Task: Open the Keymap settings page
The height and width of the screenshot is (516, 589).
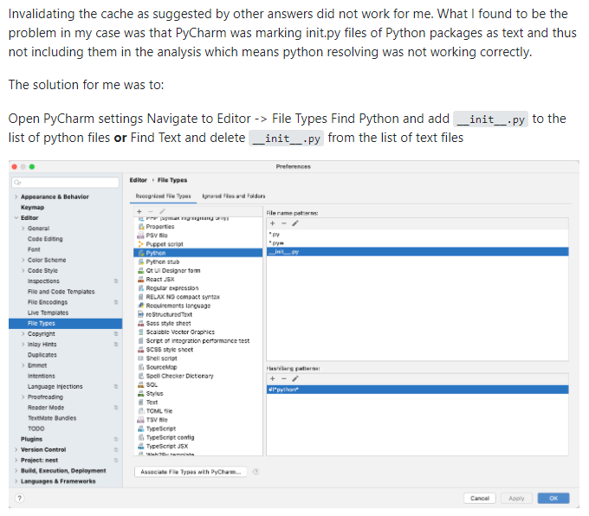Action: 32,207
